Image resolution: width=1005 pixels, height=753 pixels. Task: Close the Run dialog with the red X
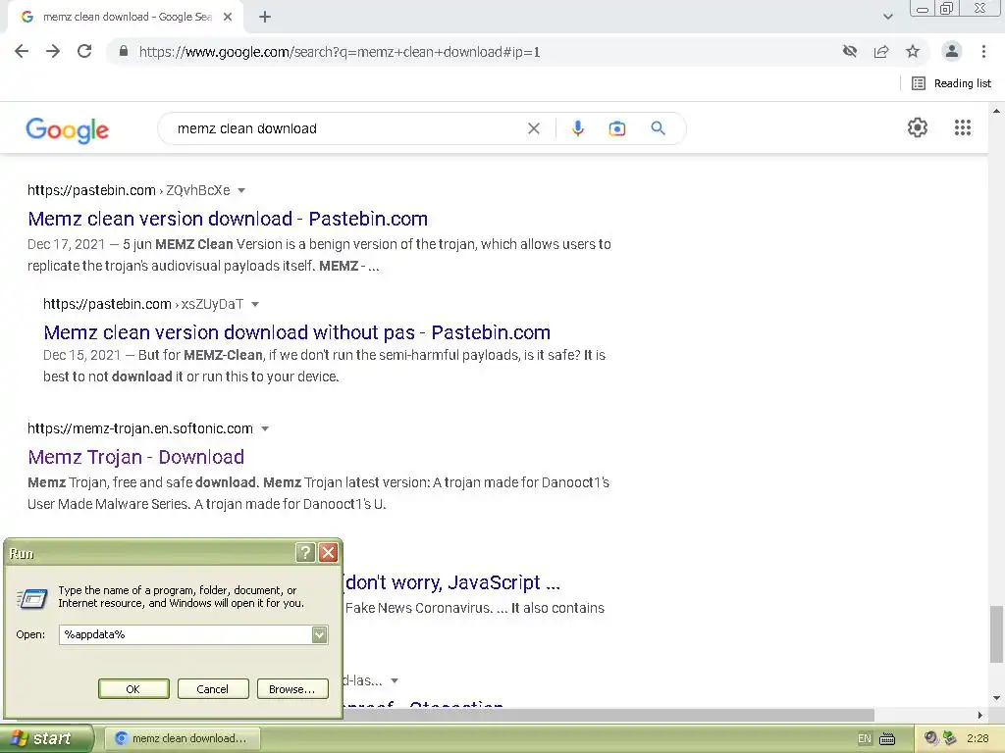328,552
